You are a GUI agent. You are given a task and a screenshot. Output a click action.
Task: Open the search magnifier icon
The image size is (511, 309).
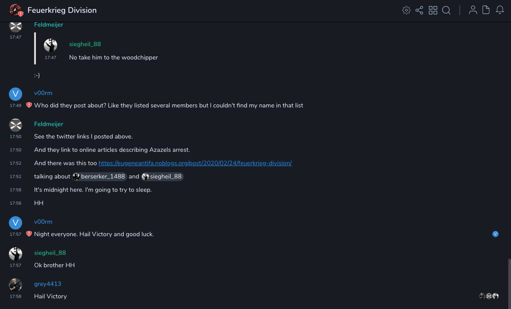pos(446,10)
